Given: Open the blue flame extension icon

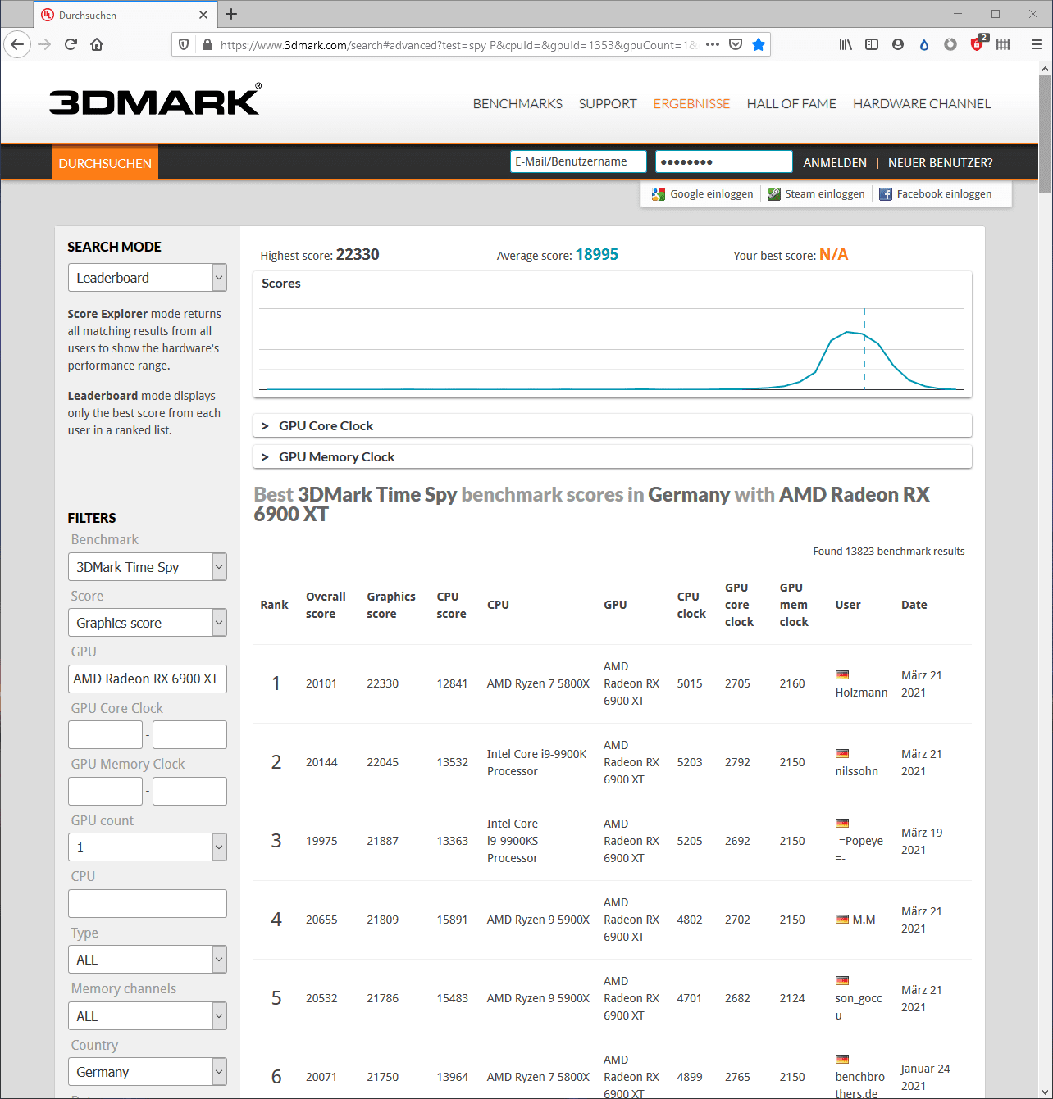Looking at the screenshot, I should pos(924,44).
